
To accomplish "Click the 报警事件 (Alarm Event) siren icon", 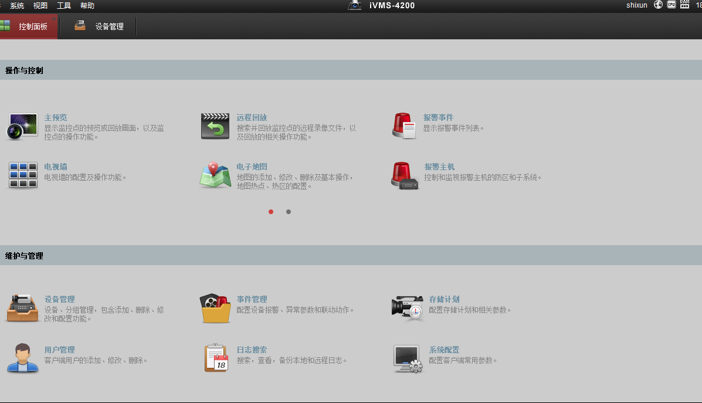I will [404, 126].
